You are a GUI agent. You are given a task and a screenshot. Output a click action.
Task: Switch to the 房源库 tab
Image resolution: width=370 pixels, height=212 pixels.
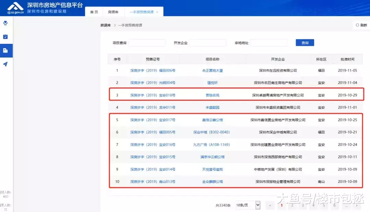point(113,11)
